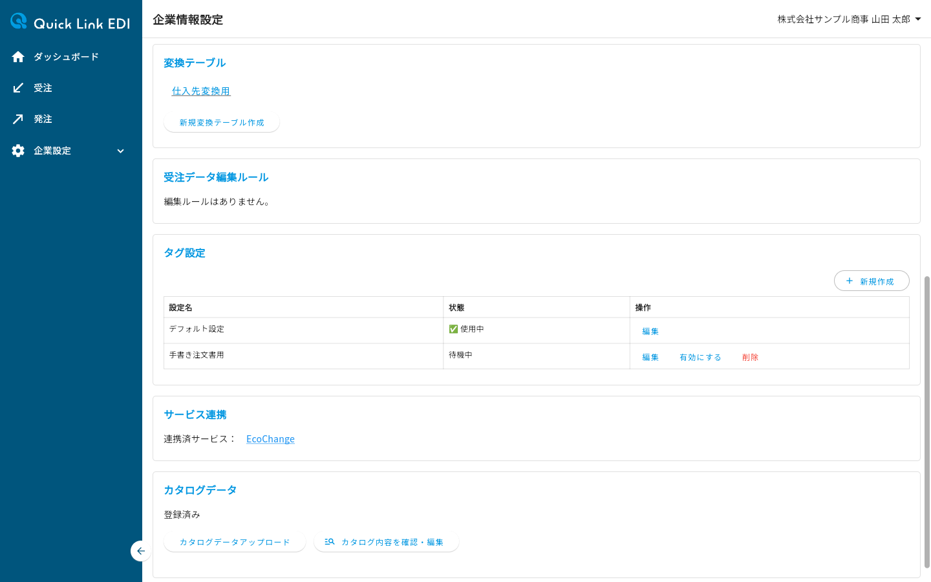Screen dimensions: 931x582
Task: Select the デフォルト設定 cell
Action: coord(303,330)
